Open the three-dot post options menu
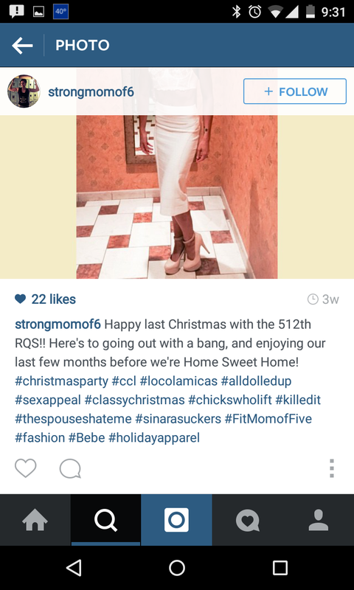The image size is (354, 590). (331, 468)
